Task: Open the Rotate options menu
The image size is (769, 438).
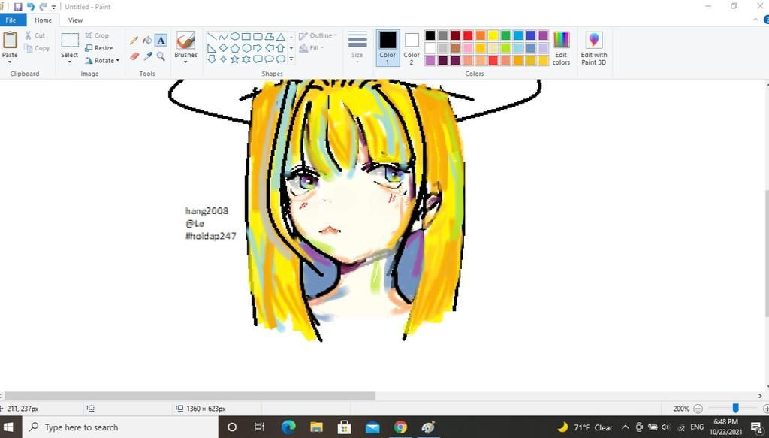Action: [x=104, y=60]
